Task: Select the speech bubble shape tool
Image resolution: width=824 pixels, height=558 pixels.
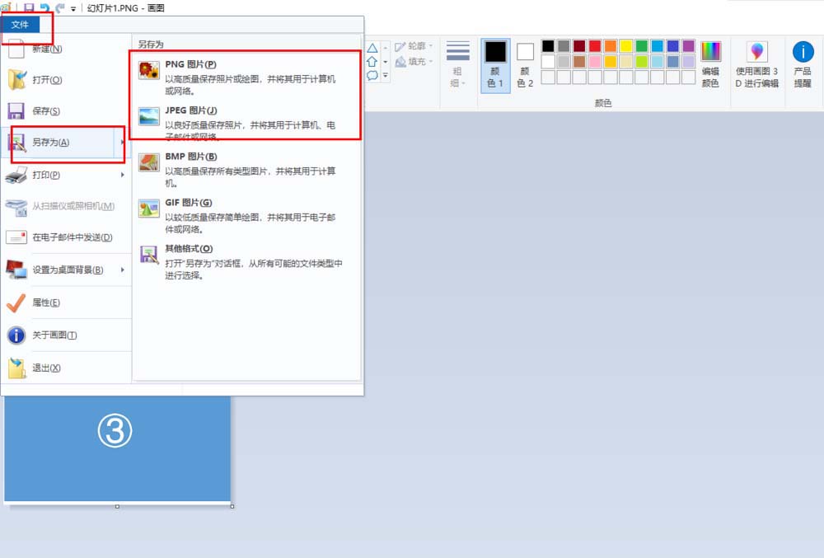Action: click(x=372, y=75)
